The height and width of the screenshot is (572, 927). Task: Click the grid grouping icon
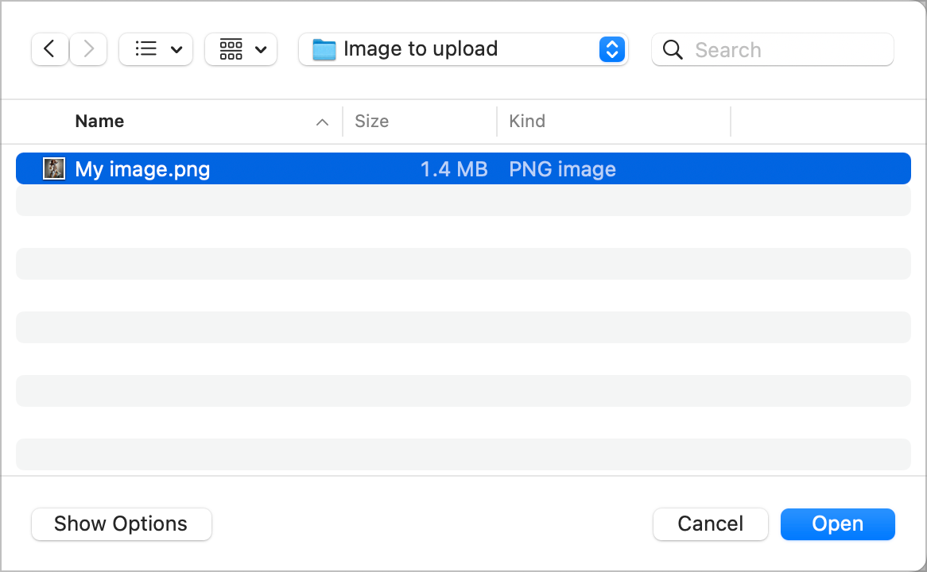(231, 49)
